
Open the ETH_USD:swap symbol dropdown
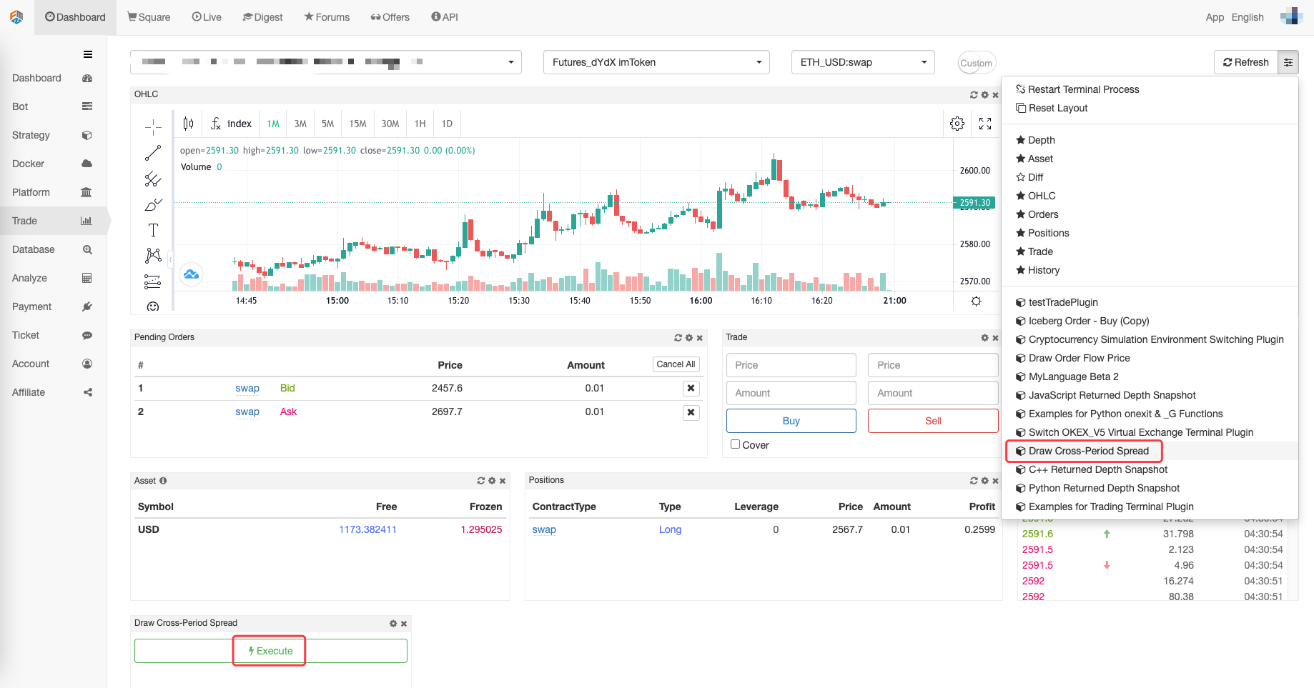[863, 62]
